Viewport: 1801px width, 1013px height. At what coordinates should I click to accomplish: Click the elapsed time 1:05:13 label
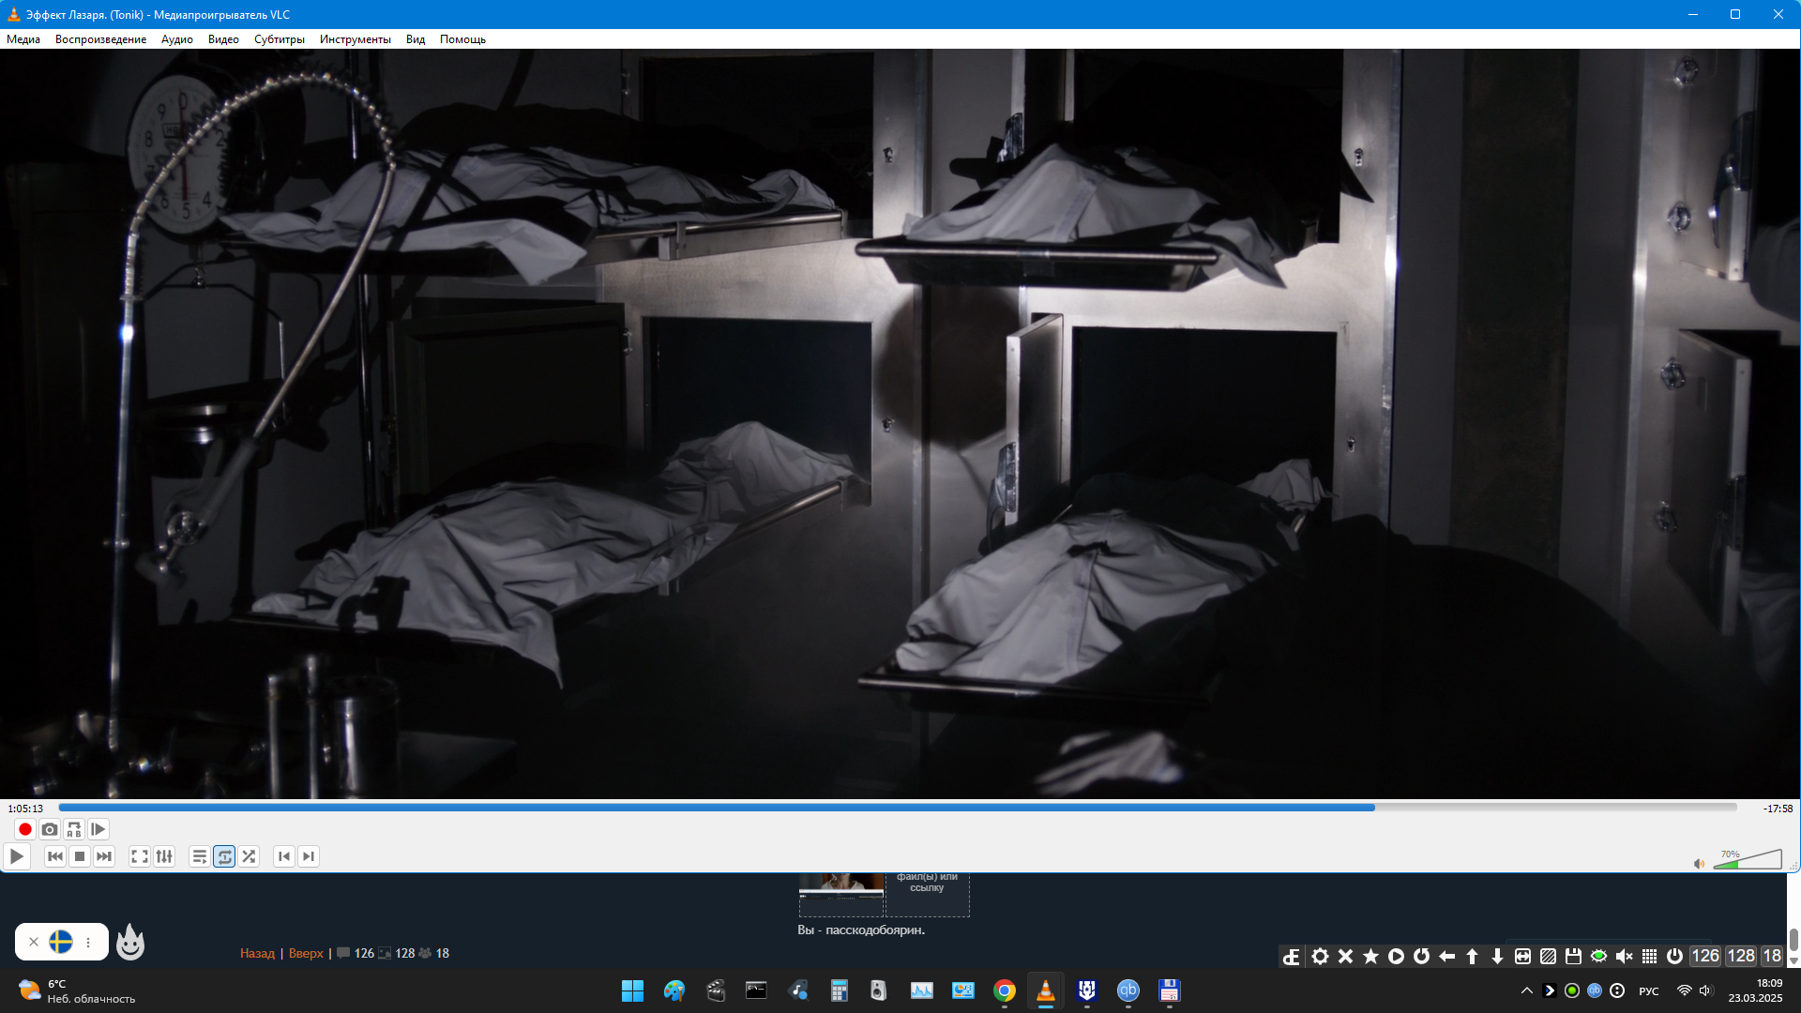(x=25, y=809)
